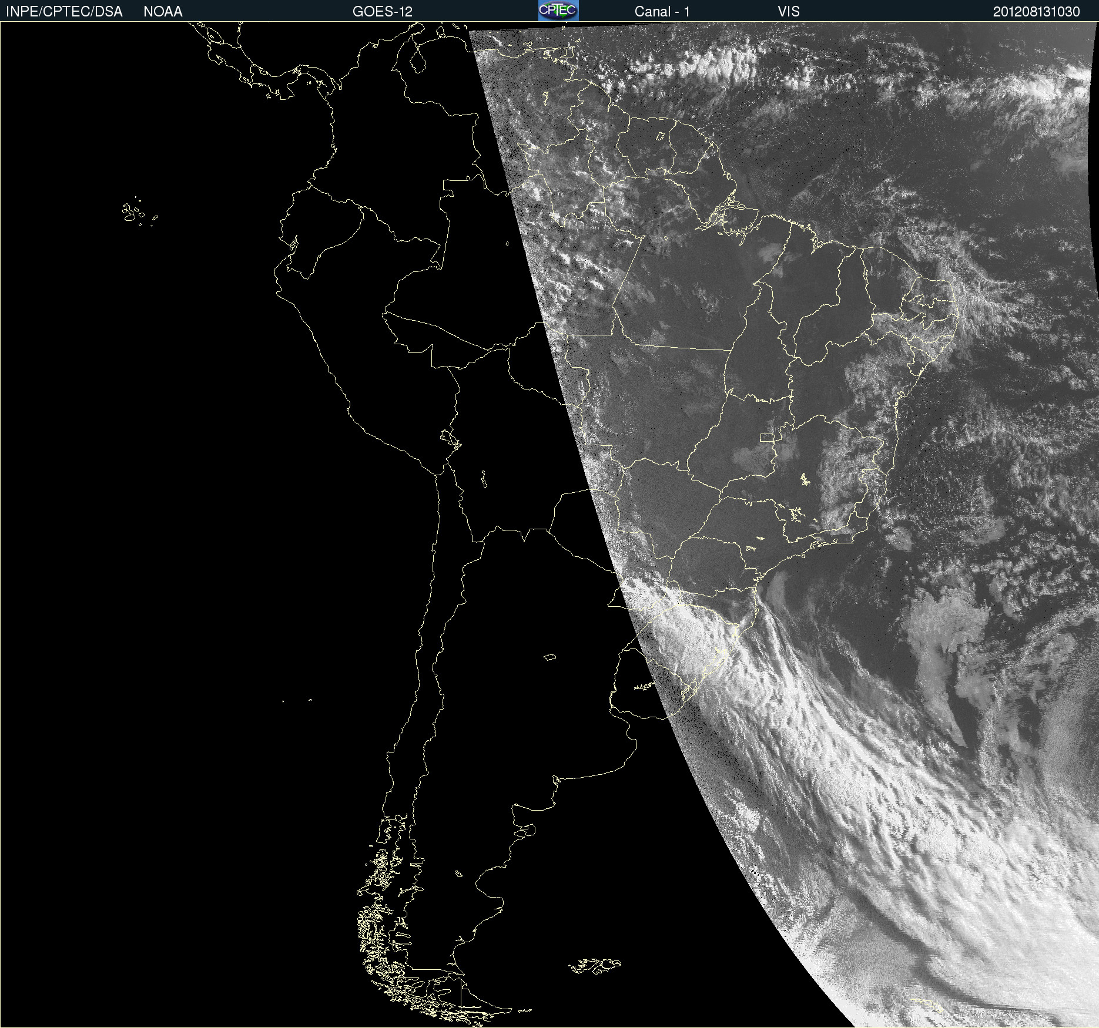The height and width of the screenshot is (1028, 1099).
Task: Click the INPE/CPTEC/DSA header text
Action: [64, 12]
